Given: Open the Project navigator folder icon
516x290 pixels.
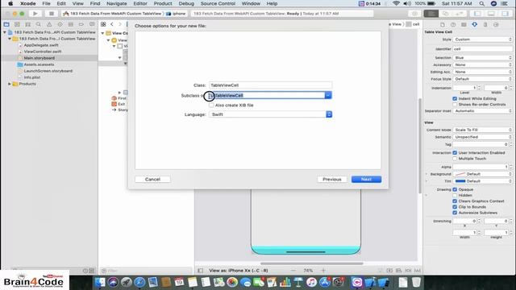Looking at the screenshot, I should [x=6, y=24].
